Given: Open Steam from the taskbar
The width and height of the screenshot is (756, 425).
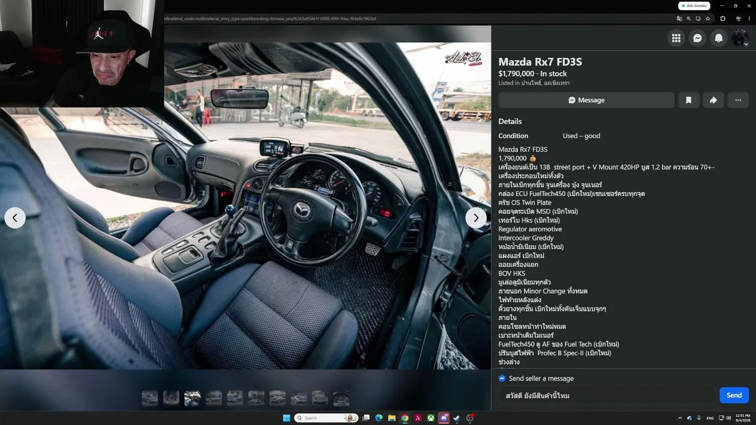Looking at the screenshot, I should tap(457, 418).
